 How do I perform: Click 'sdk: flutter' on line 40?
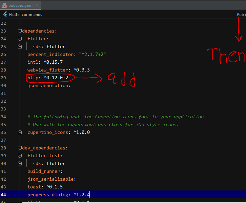49,164
